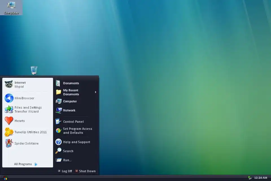This screenshot has height=181, width=271.
Task: Expand the My Recent Documents submenu arrow
Action: click(96, 92)
